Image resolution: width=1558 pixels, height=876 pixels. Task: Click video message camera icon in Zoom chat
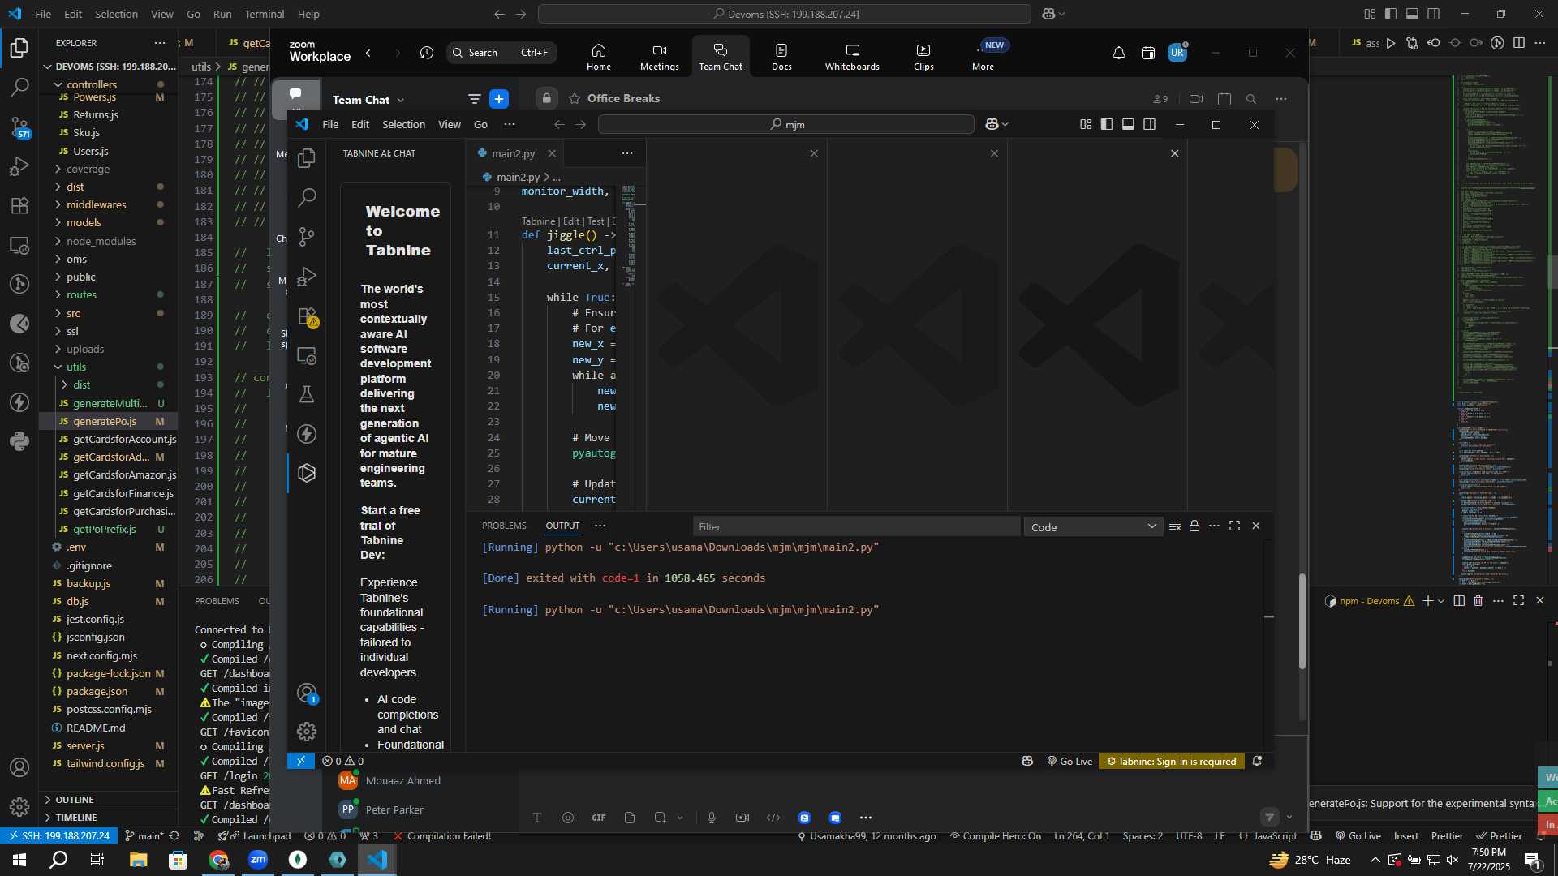[x=742, y=818]
